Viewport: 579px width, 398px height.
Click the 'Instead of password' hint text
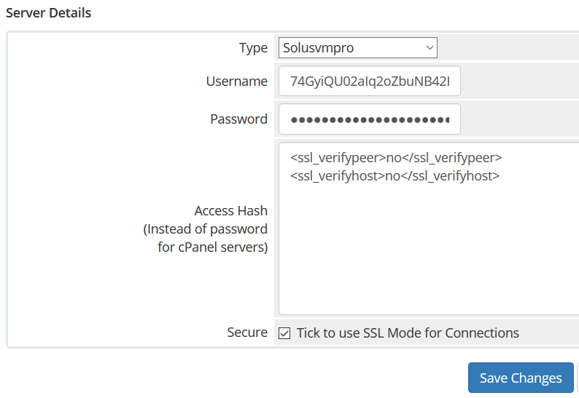click(206, 229)
